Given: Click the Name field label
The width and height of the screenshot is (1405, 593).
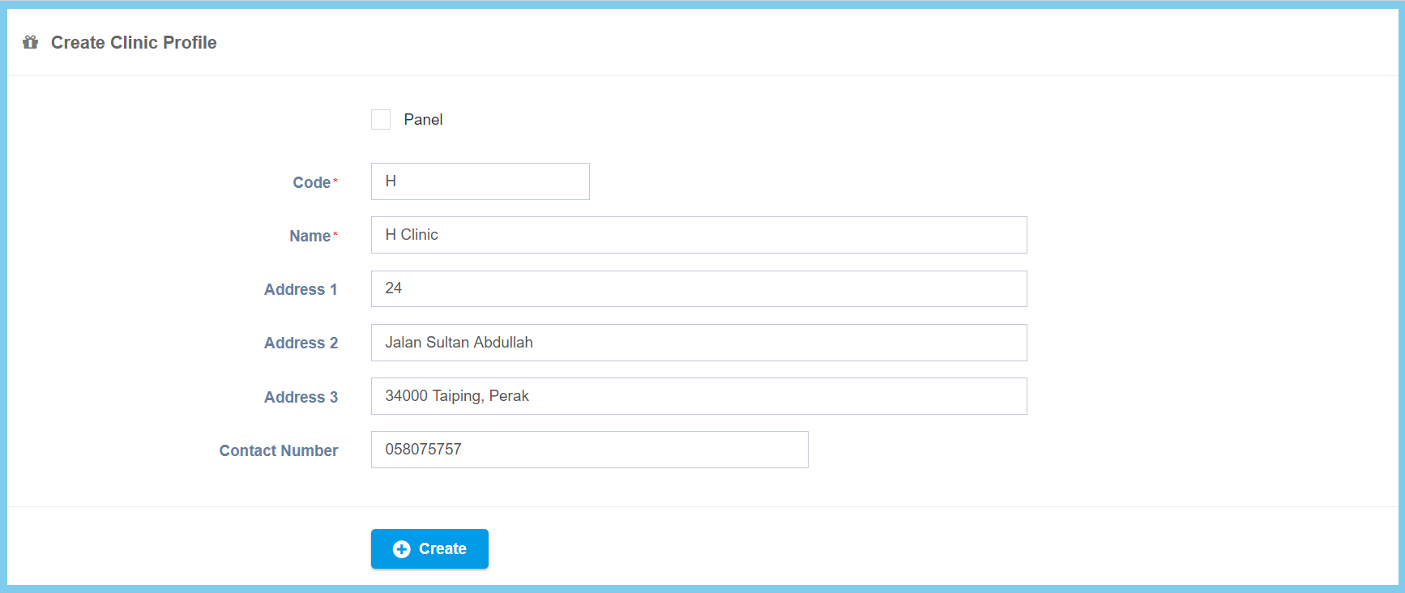Looking at the screenshot, I should (x=310, y=237).
